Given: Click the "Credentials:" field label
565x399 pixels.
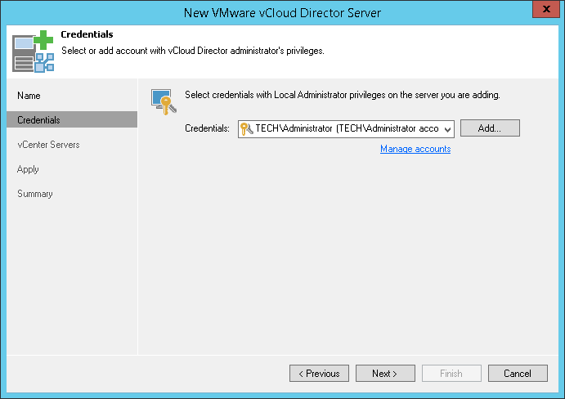Looking at the screenshot, I should (208, 129).
